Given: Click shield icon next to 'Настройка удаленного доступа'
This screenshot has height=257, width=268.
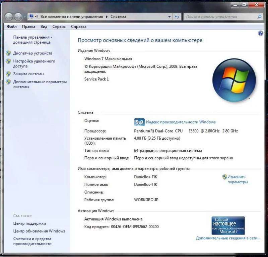Looking at the screenshot, I should click(8, 61).
